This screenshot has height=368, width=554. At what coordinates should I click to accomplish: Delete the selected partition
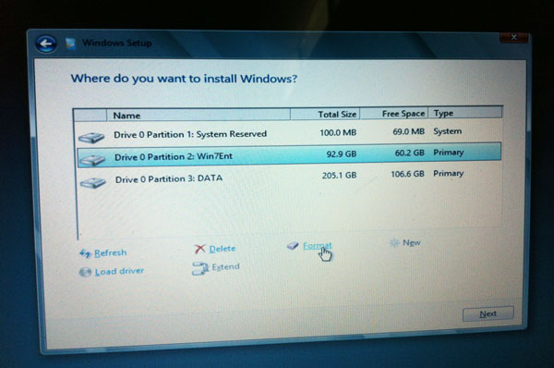click(x=223, y=249)
